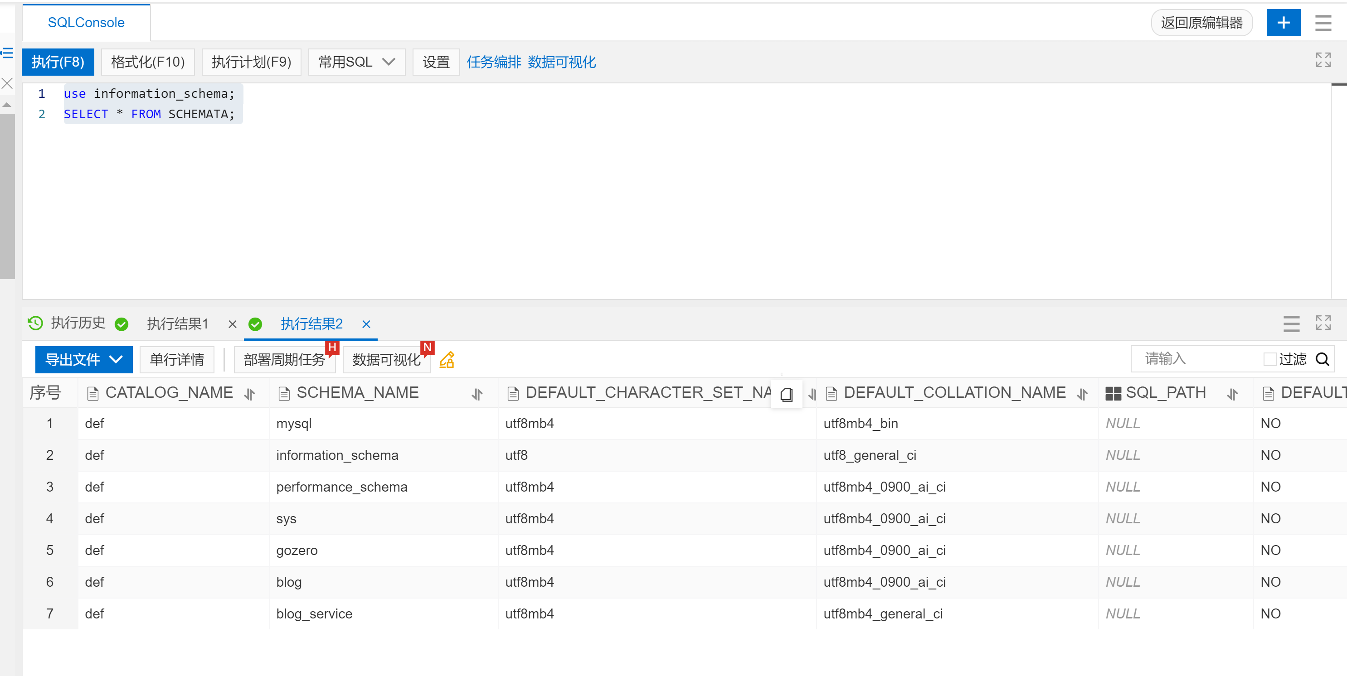This screenshot has height=676, width=1347.
Task: Click the search magnifier icon in filter box
Action: coord(1322,359)
